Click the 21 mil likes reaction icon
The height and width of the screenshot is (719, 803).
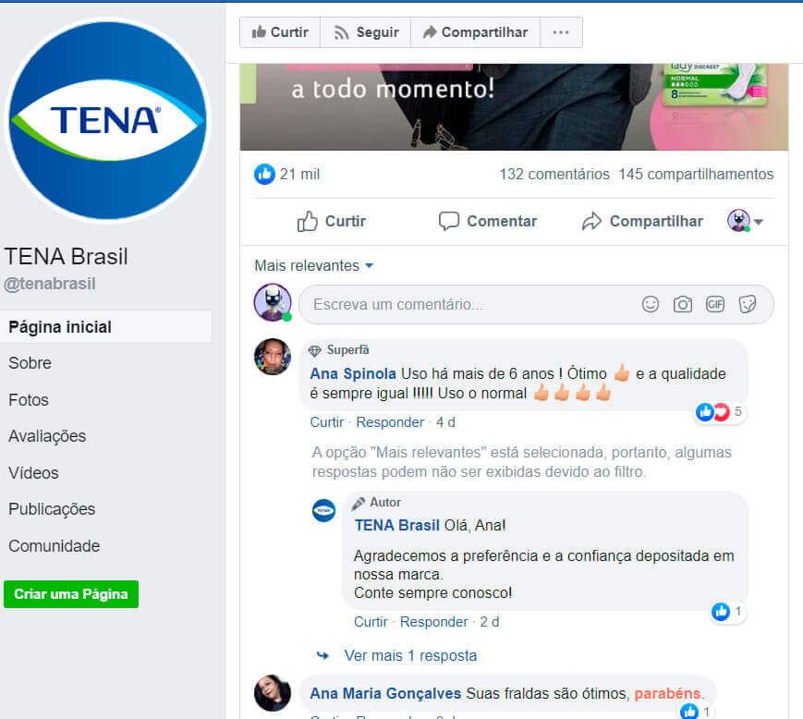pyautogui.click(x=265, y=174)
